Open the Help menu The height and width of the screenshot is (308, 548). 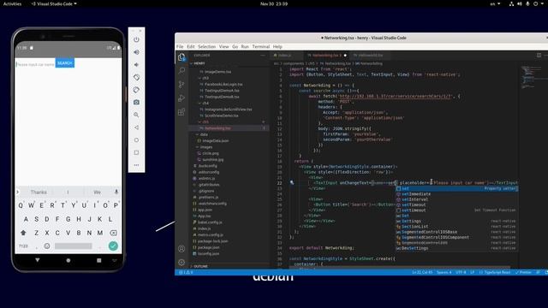coord(277,46)
